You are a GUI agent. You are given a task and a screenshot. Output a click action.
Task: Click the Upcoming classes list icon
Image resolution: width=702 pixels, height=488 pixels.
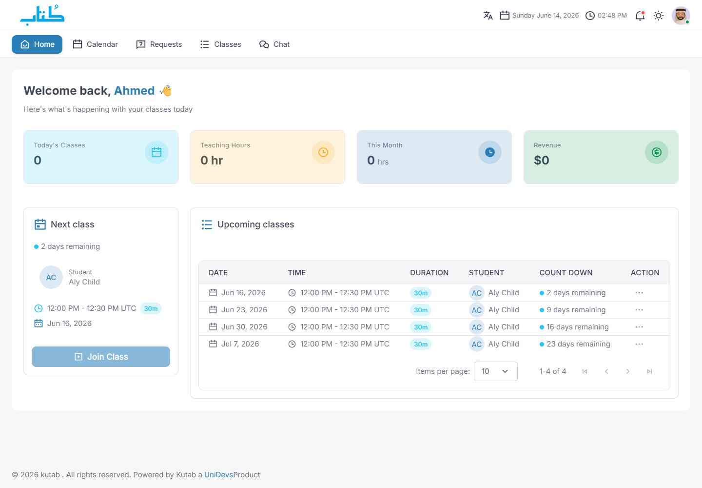(x=207, y=224)
